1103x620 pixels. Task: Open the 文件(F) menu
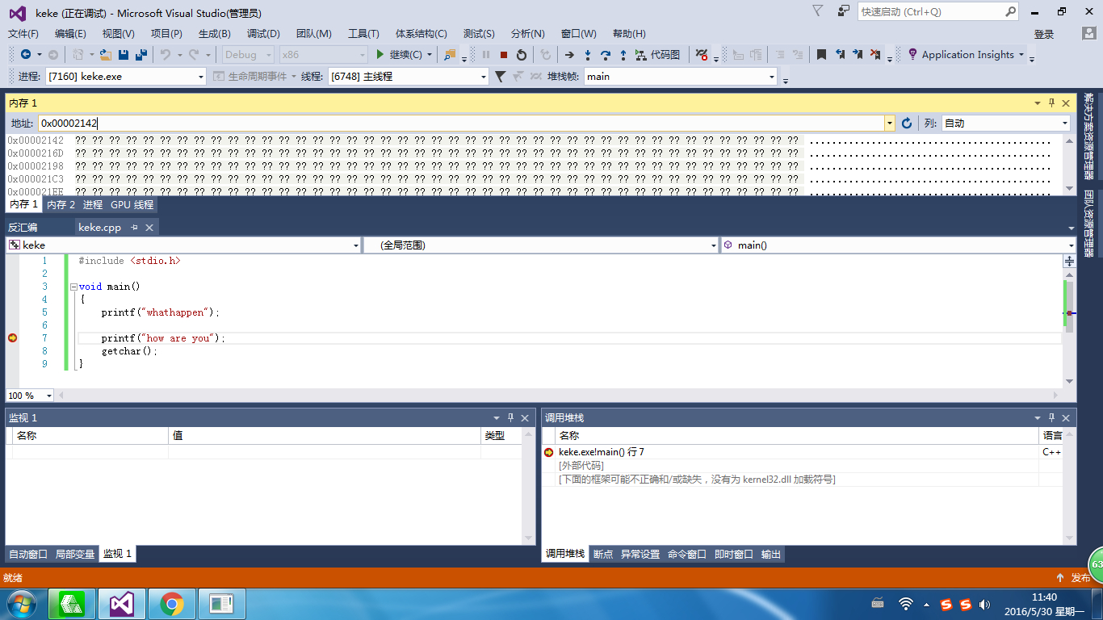tap(23, 34)
